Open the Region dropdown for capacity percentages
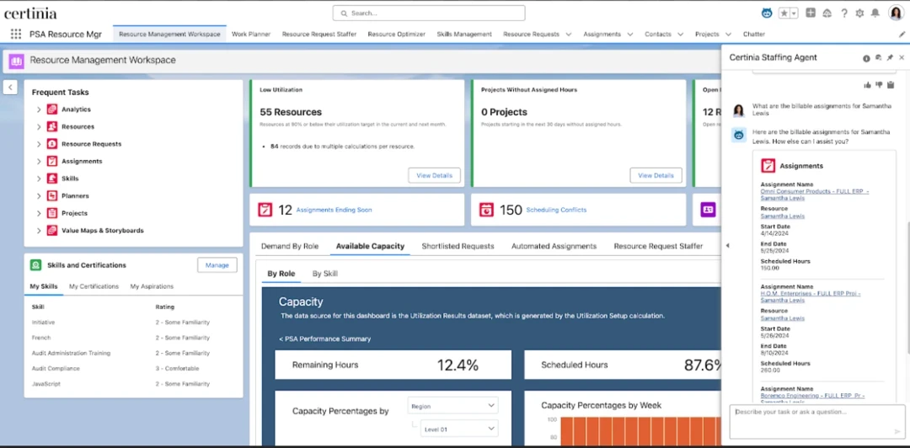The image size is (910, 448). (452, 406)
